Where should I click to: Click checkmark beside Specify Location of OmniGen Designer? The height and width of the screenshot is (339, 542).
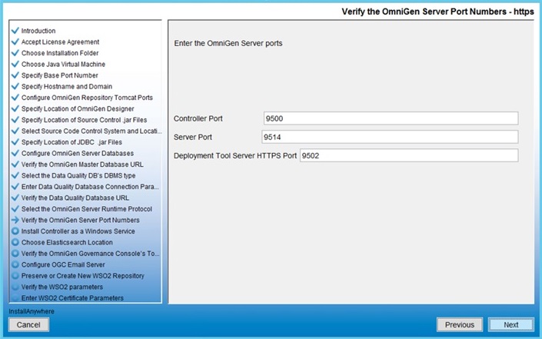(x=15, y=108)
